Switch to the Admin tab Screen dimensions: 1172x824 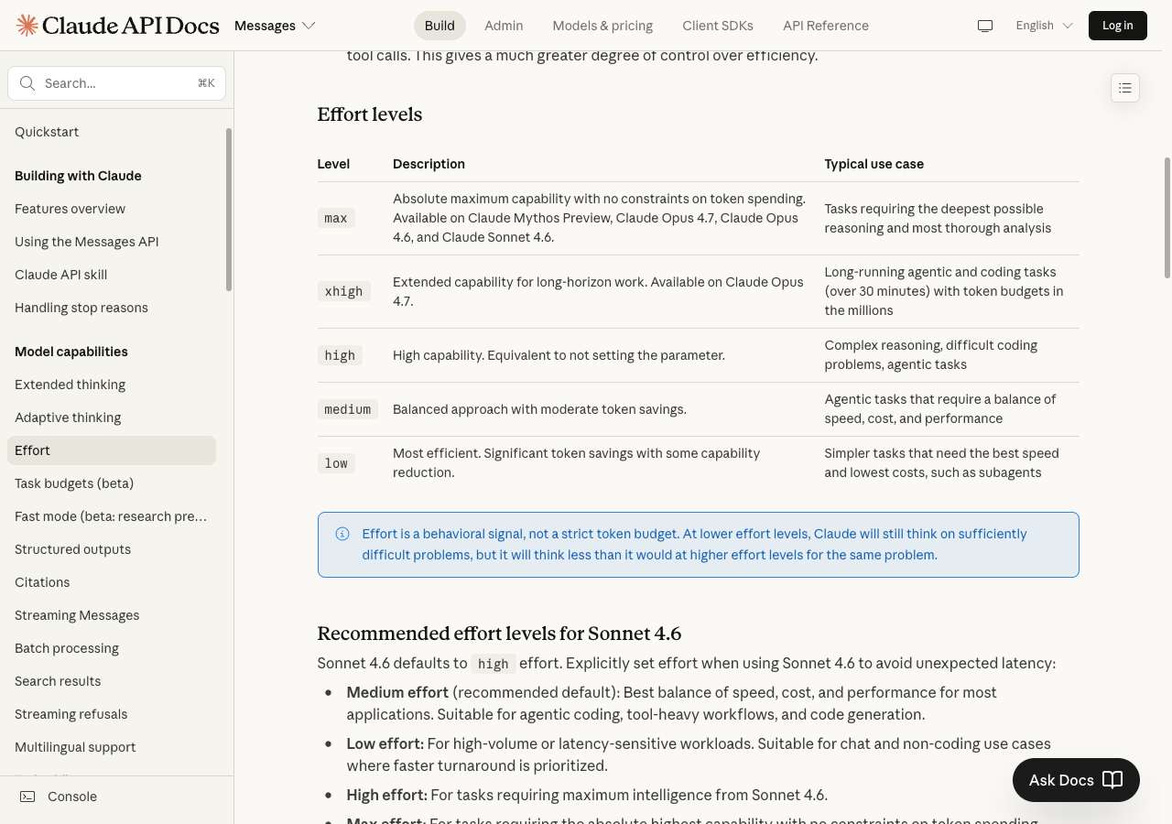pos(504,26)
